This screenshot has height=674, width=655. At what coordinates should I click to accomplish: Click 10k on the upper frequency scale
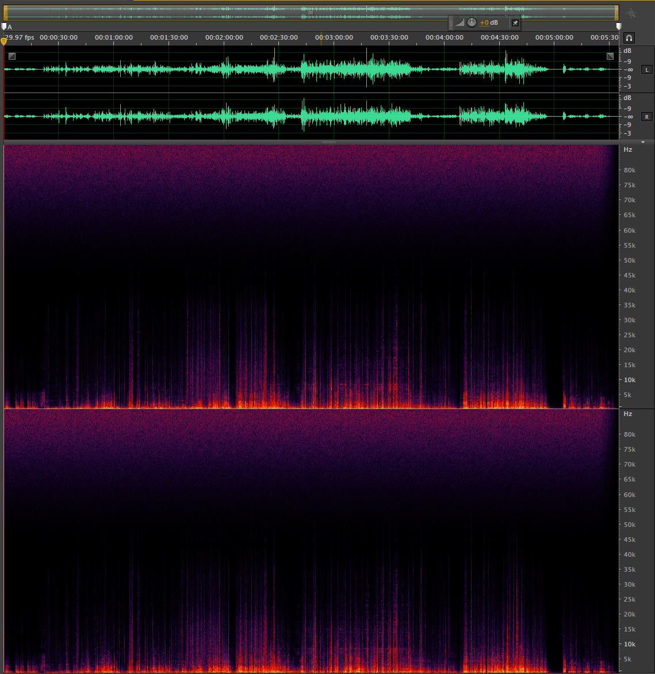[x=630, y=380]
